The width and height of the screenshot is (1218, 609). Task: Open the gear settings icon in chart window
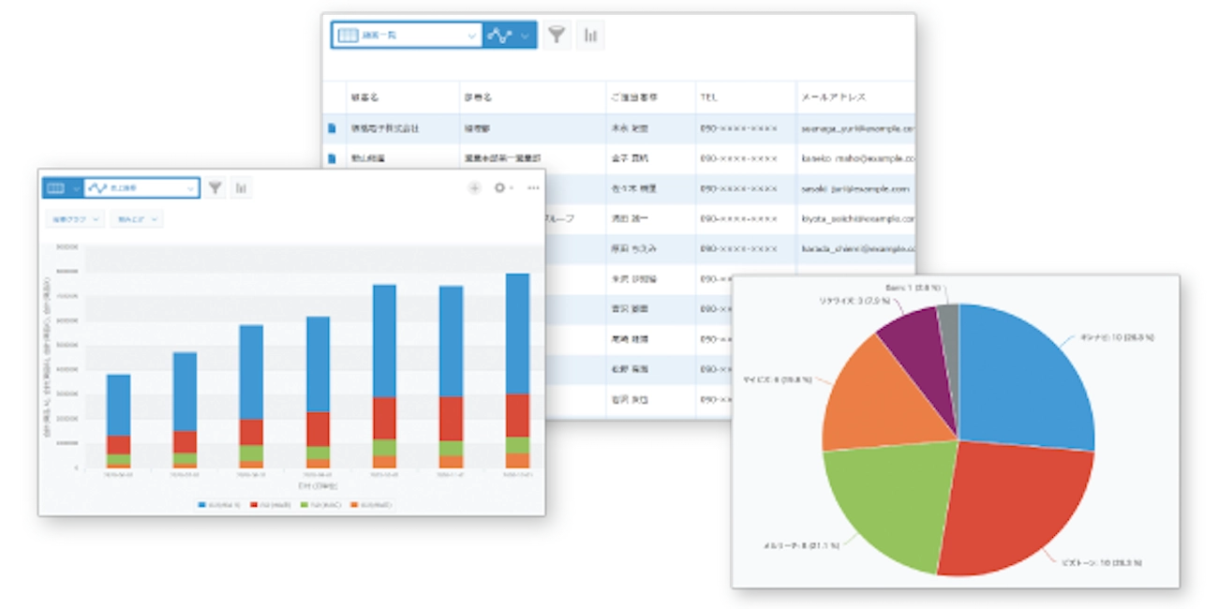[501, 188]
